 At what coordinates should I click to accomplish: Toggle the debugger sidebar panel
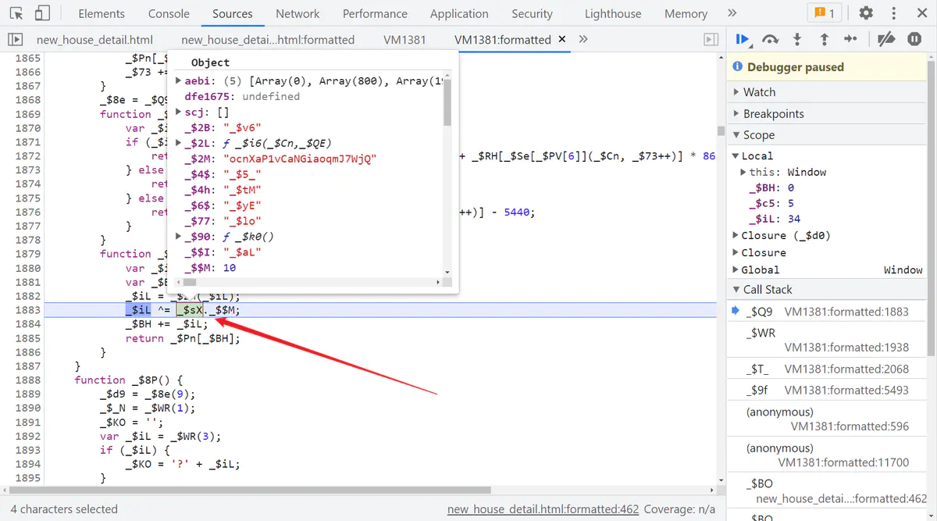pos(711,40)
